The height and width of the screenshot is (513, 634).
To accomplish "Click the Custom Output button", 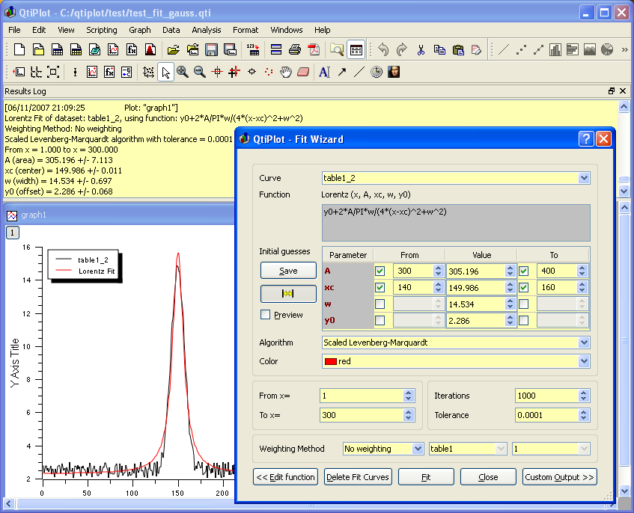I will point(559,477).
